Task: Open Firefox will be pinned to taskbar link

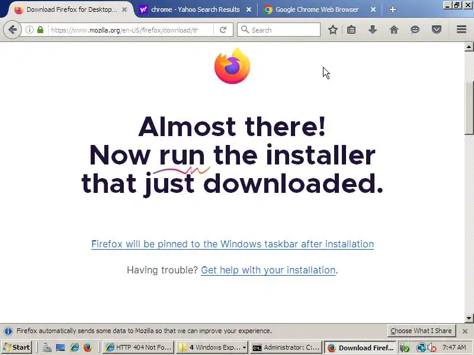Action: coord(232,244)
